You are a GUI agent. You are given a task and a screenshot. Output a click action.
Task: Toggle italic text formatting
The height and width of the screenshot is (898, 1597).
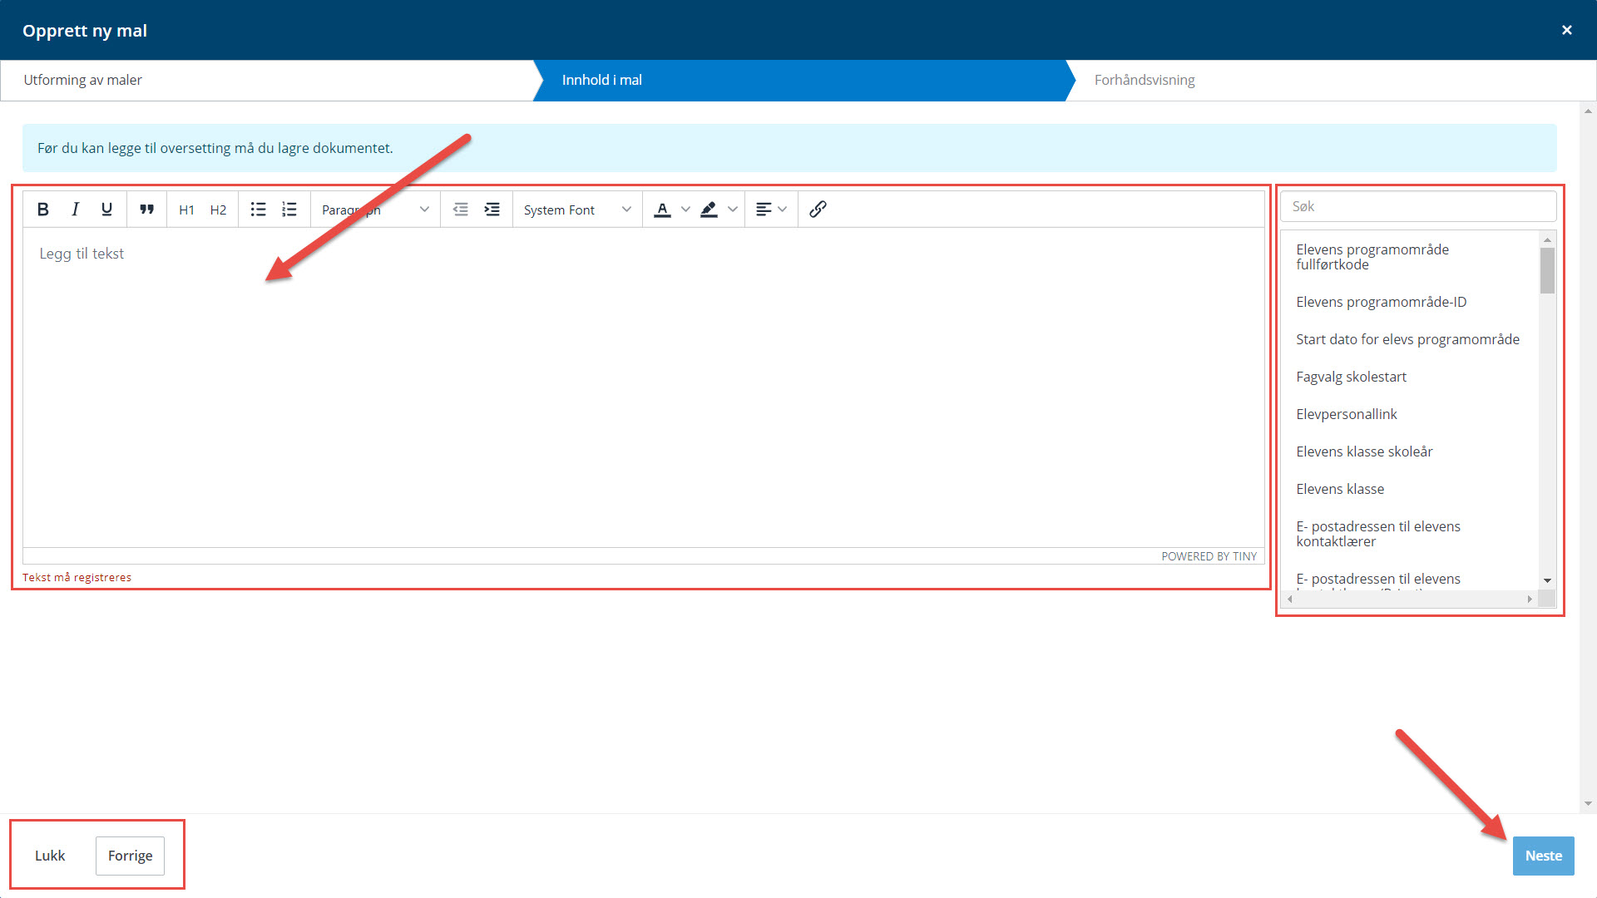pyautogui.click(x=75, y=210)
